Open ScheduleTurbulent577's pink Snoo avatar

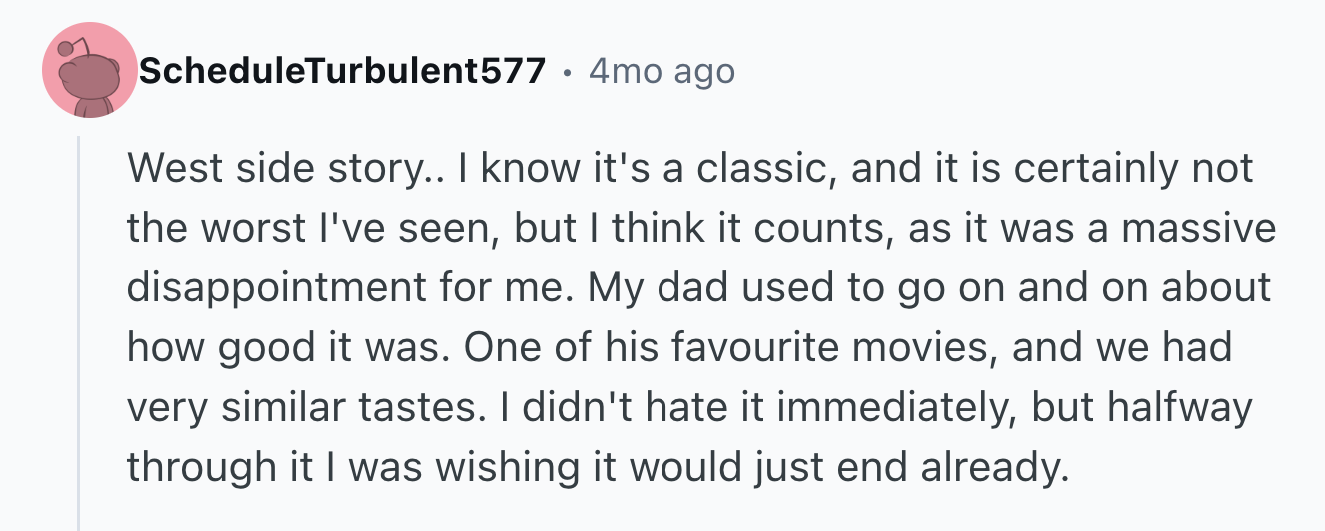pos(90,70)
